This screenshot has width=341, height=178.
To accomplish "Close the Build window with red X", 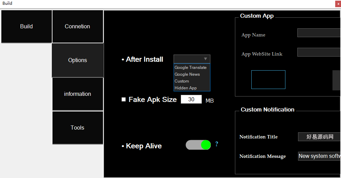I will [338, 3].
